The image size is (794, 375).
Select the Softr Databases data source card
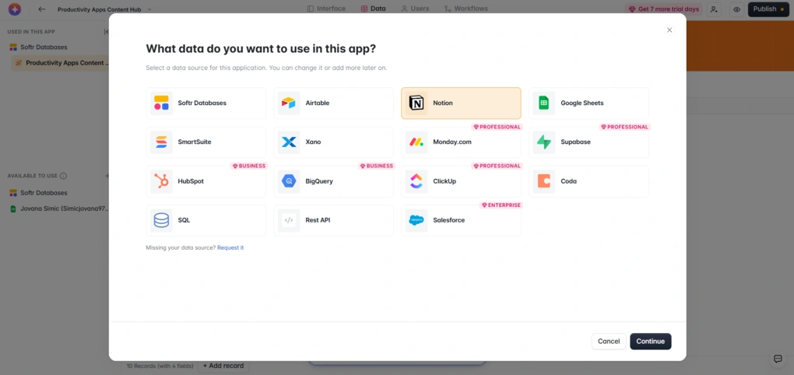(x=206, y=103)
